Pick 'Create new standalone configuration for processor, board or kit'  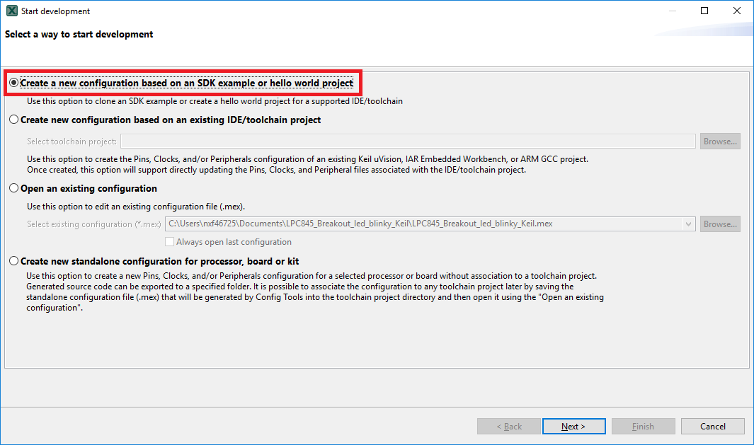tap(14, 261)
